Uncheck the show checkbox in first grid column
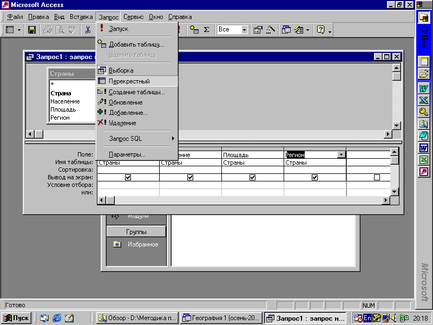Viewport: 433px width, 325px height. pyautogui.click(x=128, y=178)
